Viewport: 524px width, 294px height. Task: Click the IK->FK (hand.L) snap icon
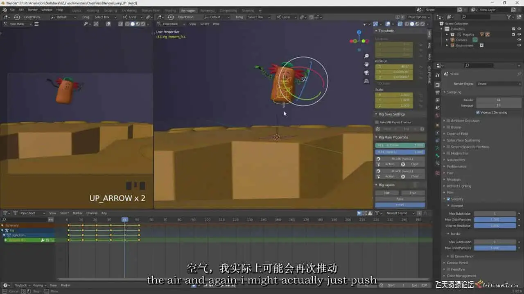tap(378, 171)
